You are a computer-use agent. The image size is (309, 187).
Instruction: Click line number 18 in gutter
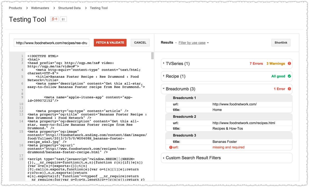click(21, 159)
